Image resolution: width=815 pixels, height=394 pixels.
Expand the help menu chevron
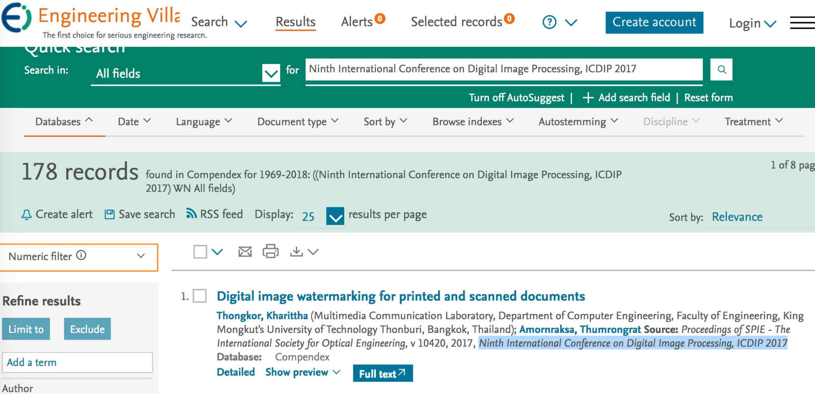tap(571, 22)
